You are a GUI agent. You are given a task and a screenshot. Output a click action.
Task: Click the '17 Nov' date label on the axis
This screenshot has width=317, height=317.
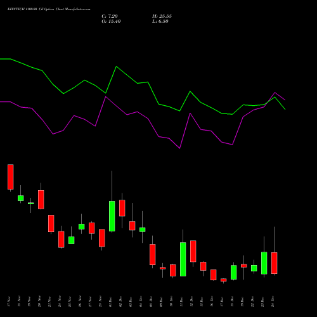tap(9, 301)
